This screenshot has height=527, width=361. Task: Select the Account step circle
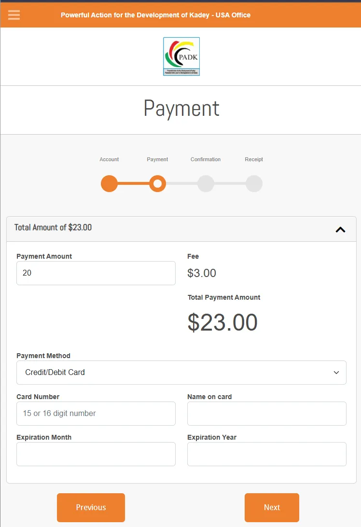click(109, 183)
